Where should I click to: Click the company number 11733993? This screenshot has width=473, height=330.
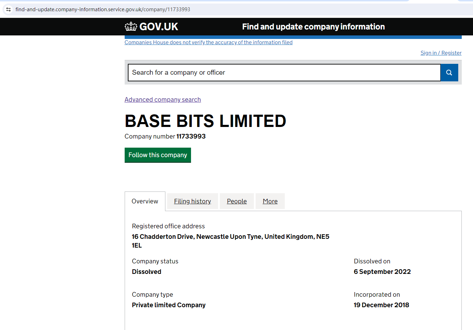click(191, 136)
